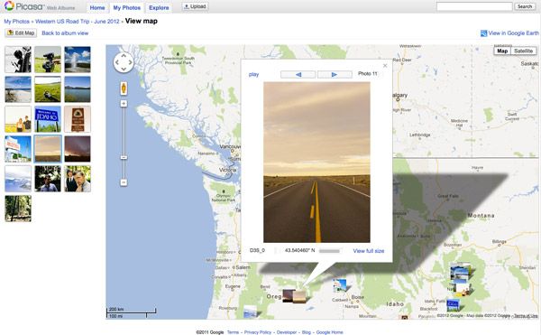Click the search input field
The image size is (541, 335).
[474, 6]
